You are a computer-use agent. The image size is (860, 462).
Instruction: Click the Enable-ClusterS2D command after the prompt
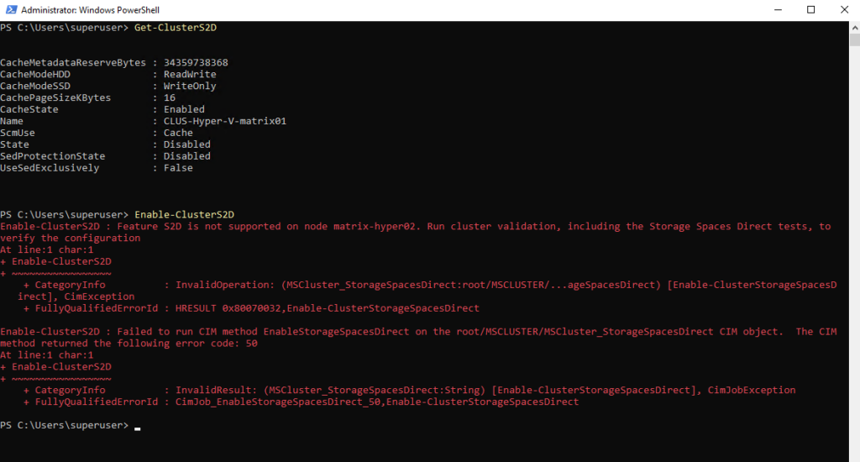pyautogui.click(x=184, y=214)
